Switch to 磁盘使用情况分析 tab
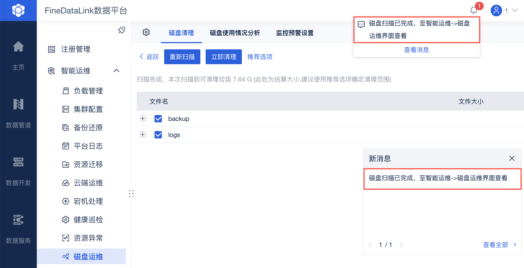This screenshot has height=268, width=524. 235,33
